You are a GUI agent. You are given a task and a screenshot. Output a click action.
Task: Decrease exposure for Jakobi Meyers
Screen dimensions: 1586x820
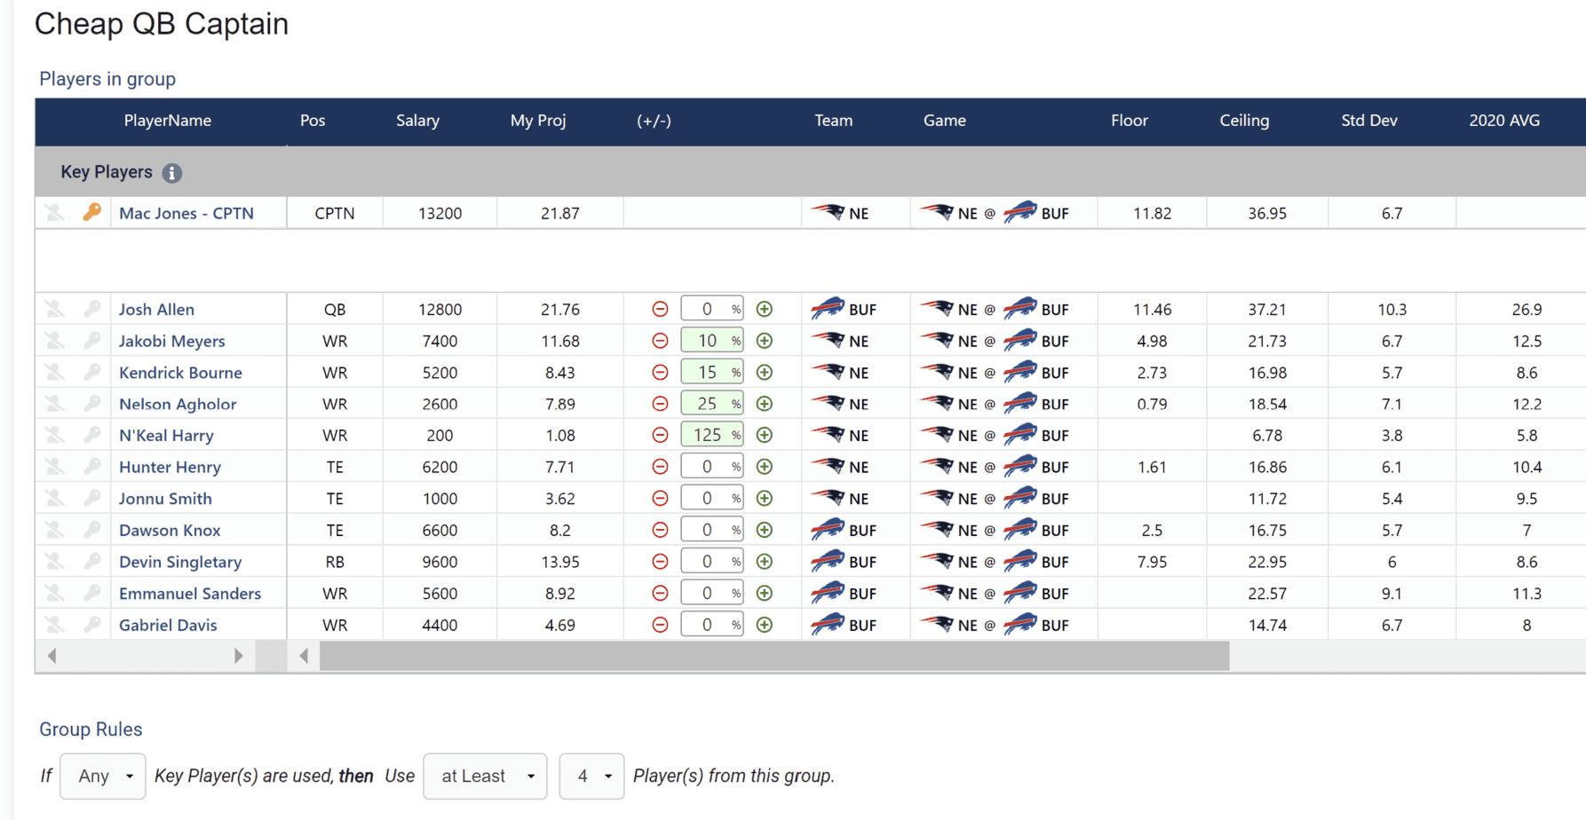click(660, 341)
